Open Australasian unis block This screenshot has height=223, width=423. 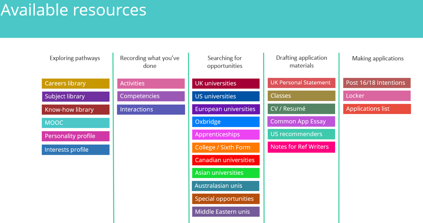(226, 186)
